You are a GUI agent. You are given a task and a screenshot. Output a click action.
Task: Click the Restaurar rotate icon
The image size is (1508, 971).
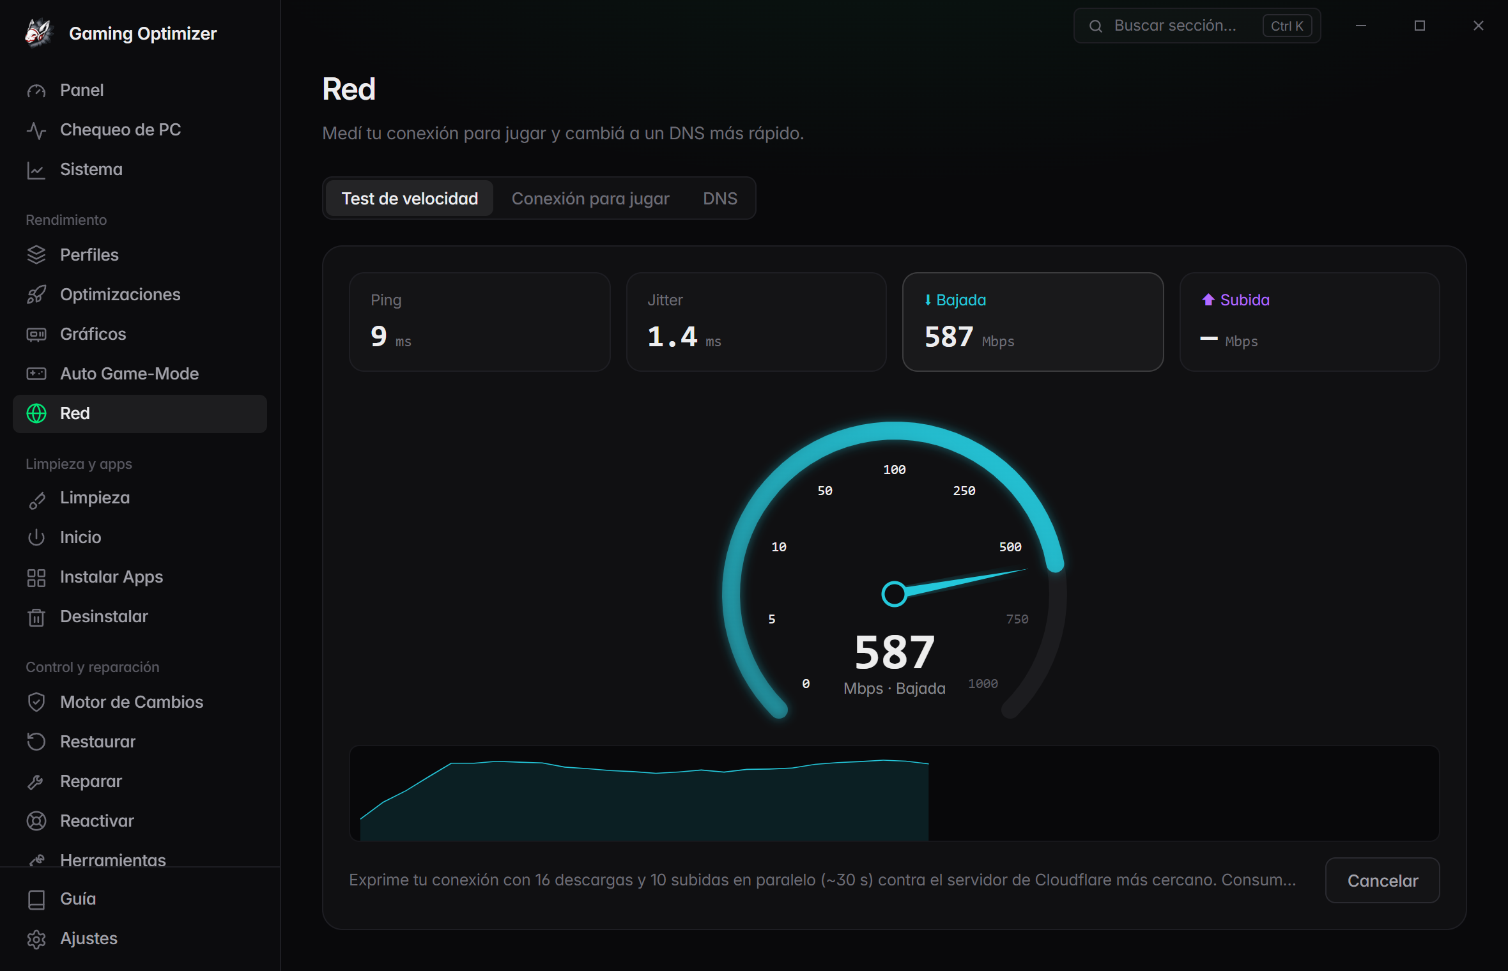[x=36, y=742]
